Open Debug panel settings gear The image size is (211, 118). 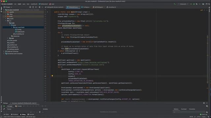(x=204, y=103)
